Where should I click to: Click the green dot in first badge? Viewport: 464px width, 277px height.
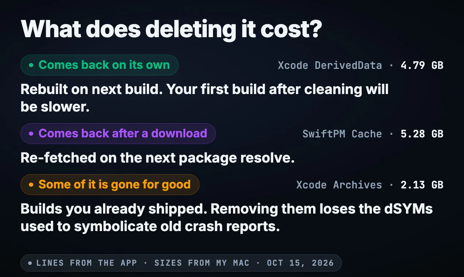pyautogui.click(x=31, y=65)
